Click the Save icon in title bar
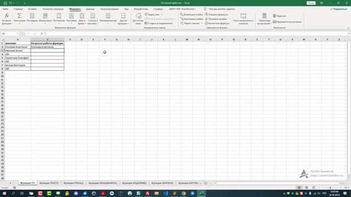351x197 pixels. pyautogui.click(x=5, y=3)
